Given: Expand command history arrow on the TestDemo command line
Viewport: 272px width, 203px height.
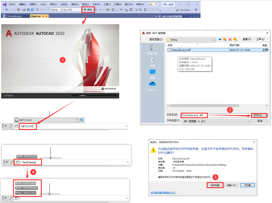Looking at the screenshot, I should coord(128,162).
